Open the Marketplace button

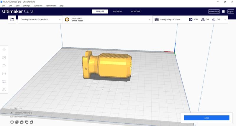tap(214, 11)
